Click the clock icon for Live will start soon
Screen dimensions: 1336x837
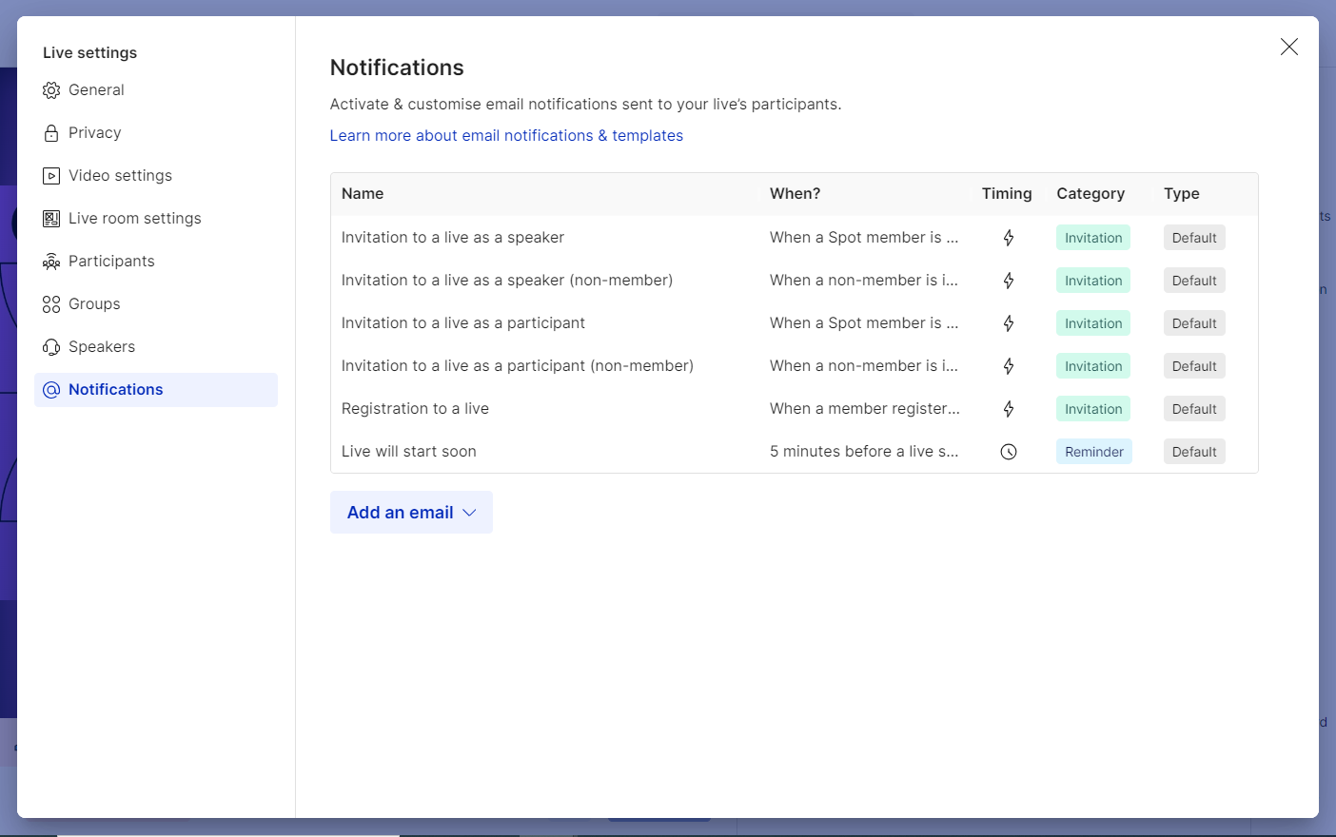[1009, 452]
